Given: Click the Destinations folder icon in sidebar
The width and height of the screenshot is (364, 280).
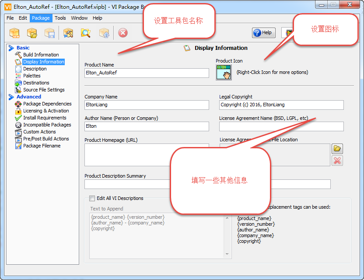Looking at the screenshot, I should pyautogui.click(x=18, y=83).
